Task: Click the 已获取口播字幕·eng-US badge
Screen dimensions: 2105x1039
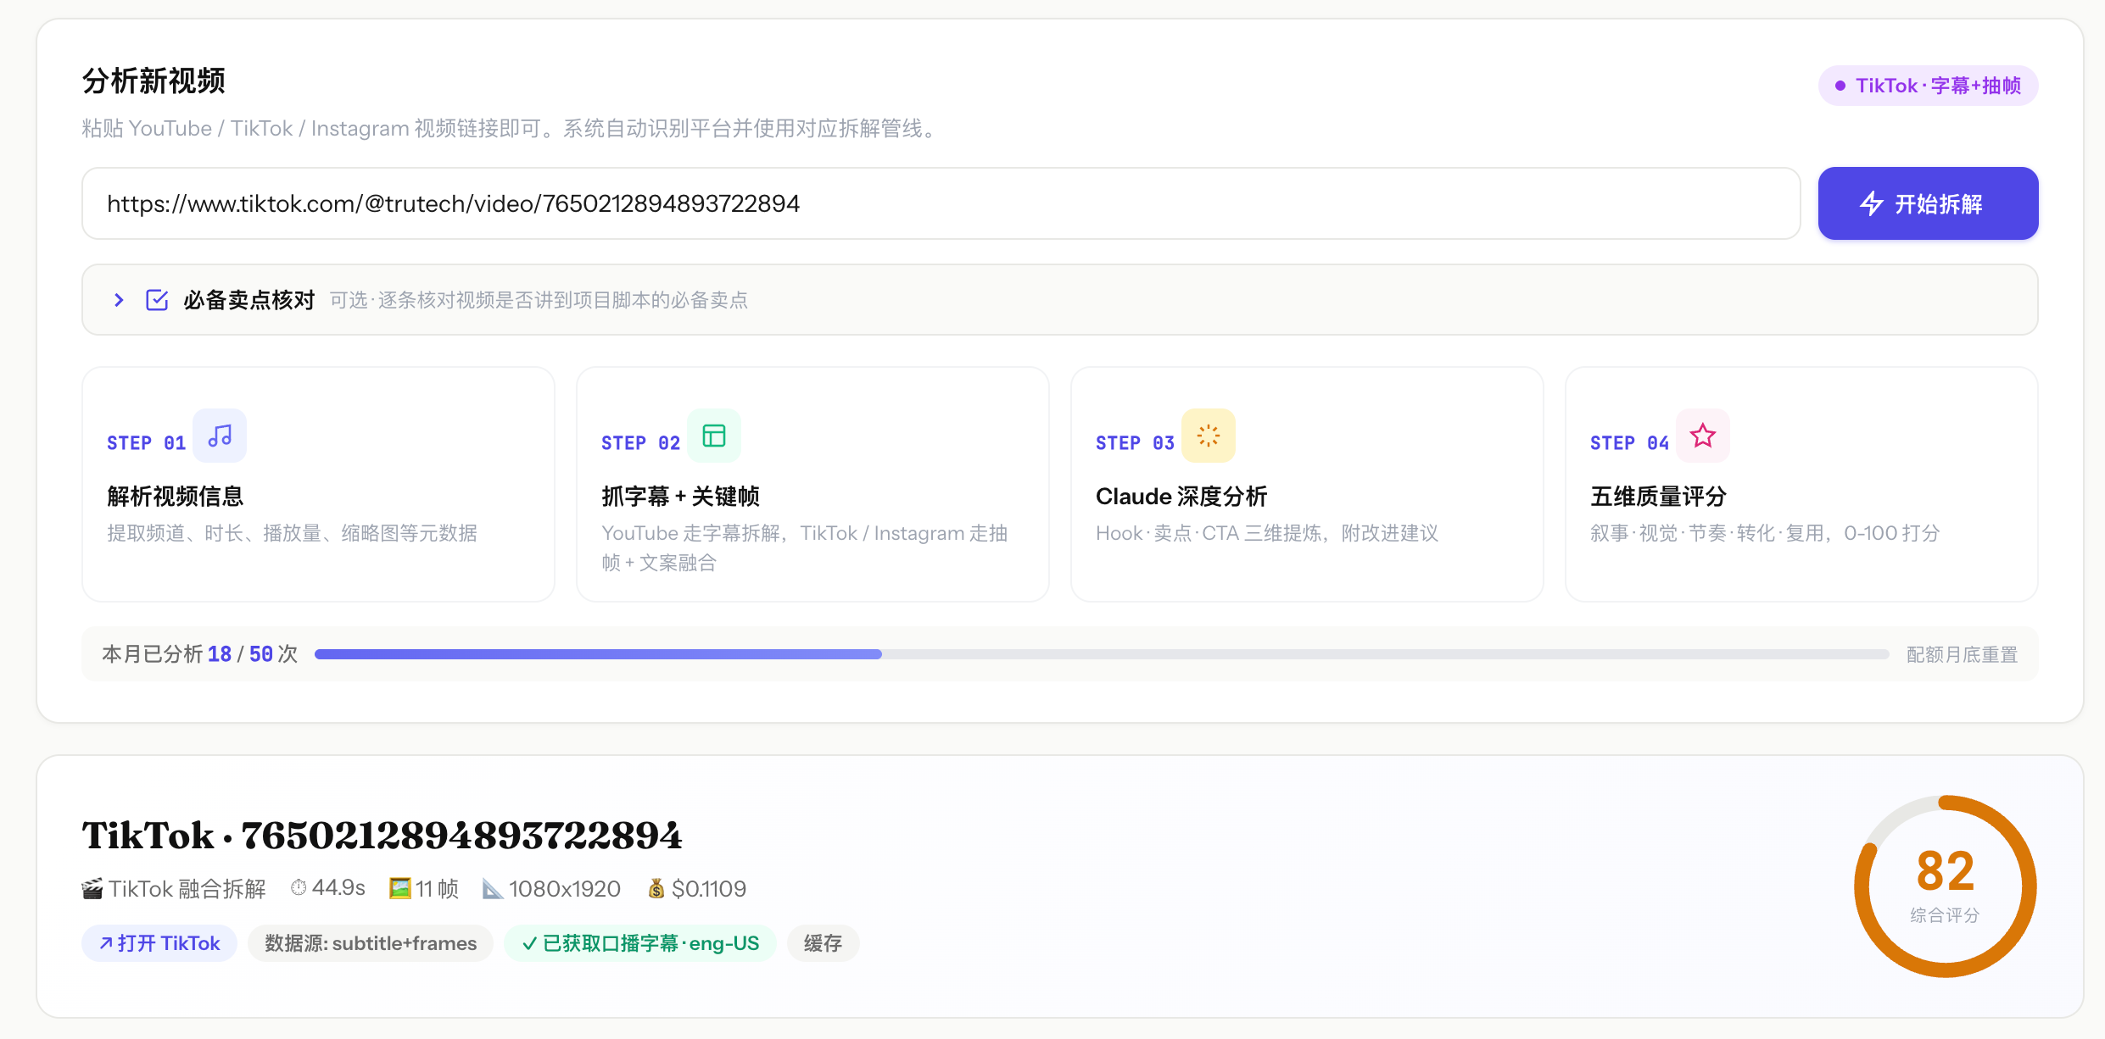Action: (x=640, y=943)
